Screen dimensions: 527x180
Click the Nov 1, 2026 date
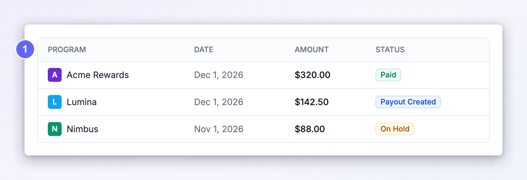click(x=219, y=129)
